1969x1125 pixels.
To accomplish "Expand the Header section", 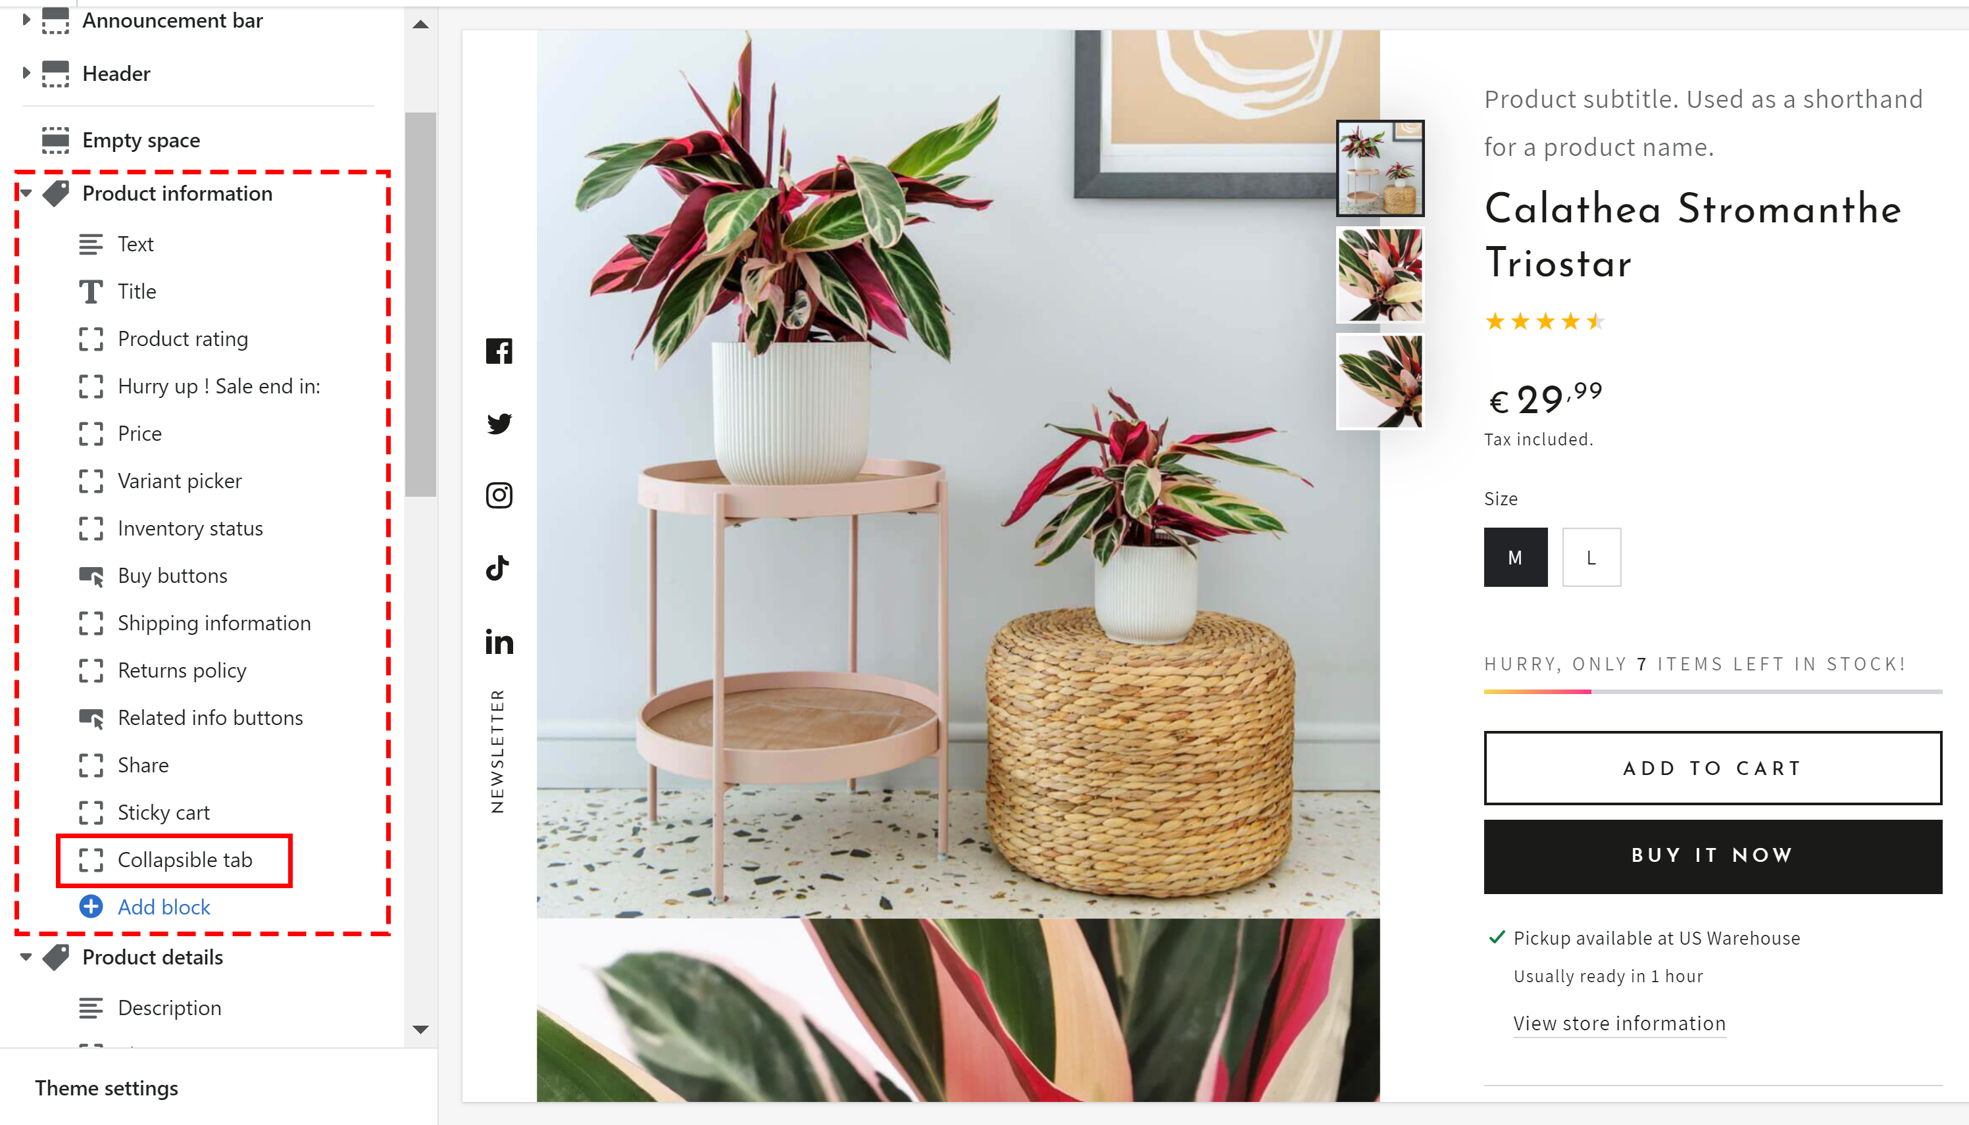I will click(x=26, y=74).
